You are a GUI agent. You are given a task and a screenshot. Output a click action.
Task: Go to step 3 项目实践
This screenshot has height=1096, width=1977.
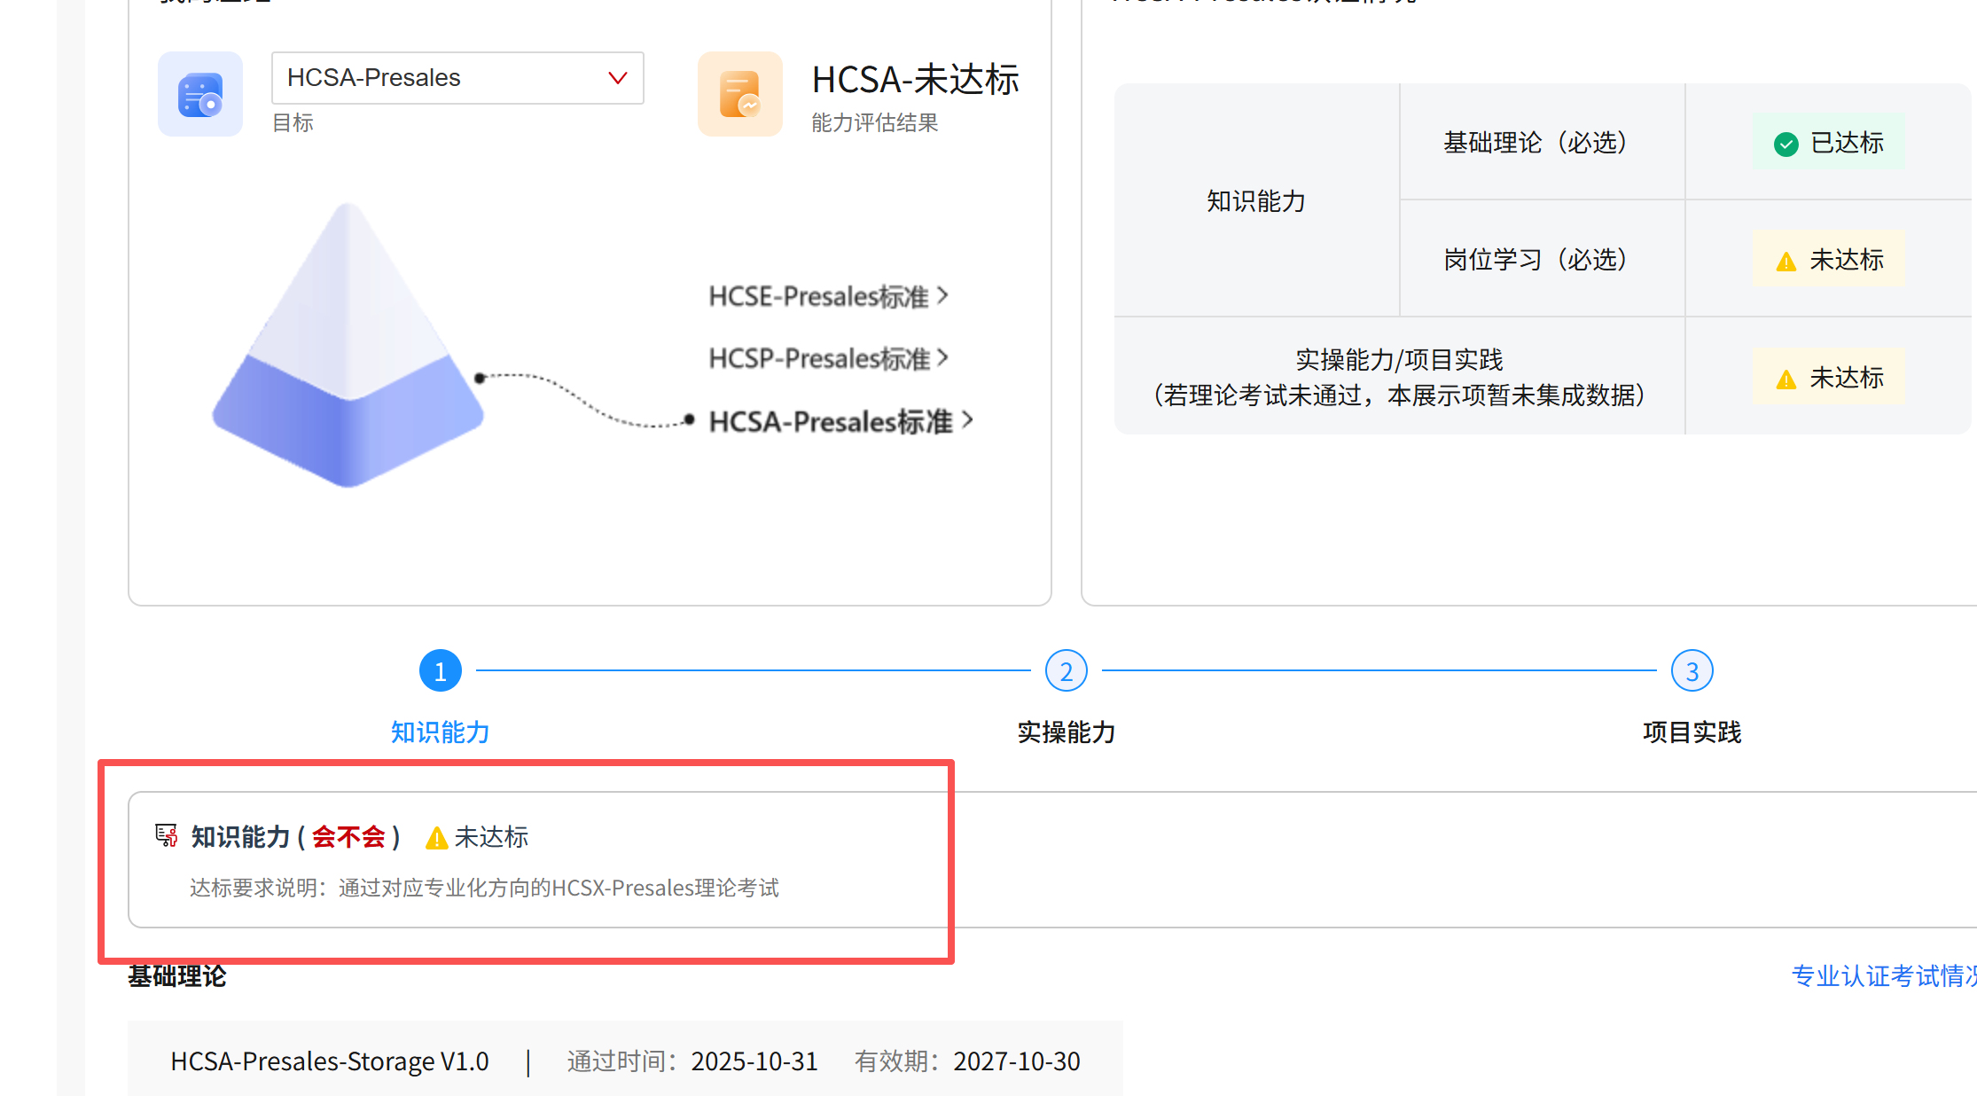pos(1692,671)
